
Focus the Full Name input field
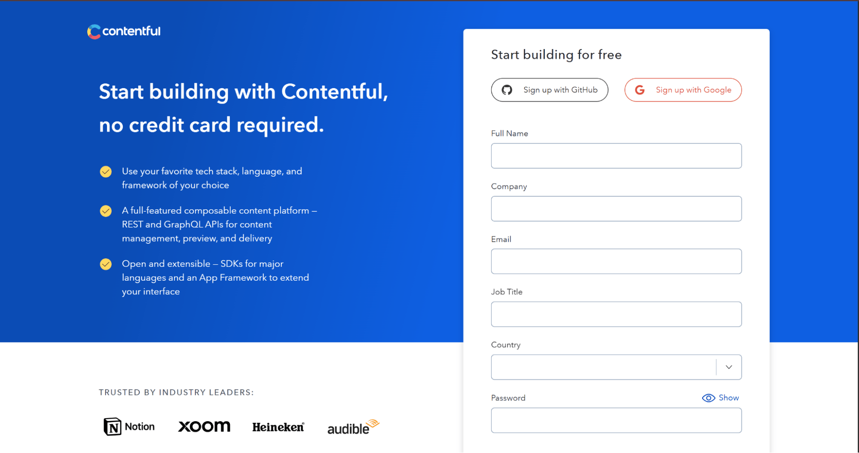pyautogui.click(x=616, y=156)
